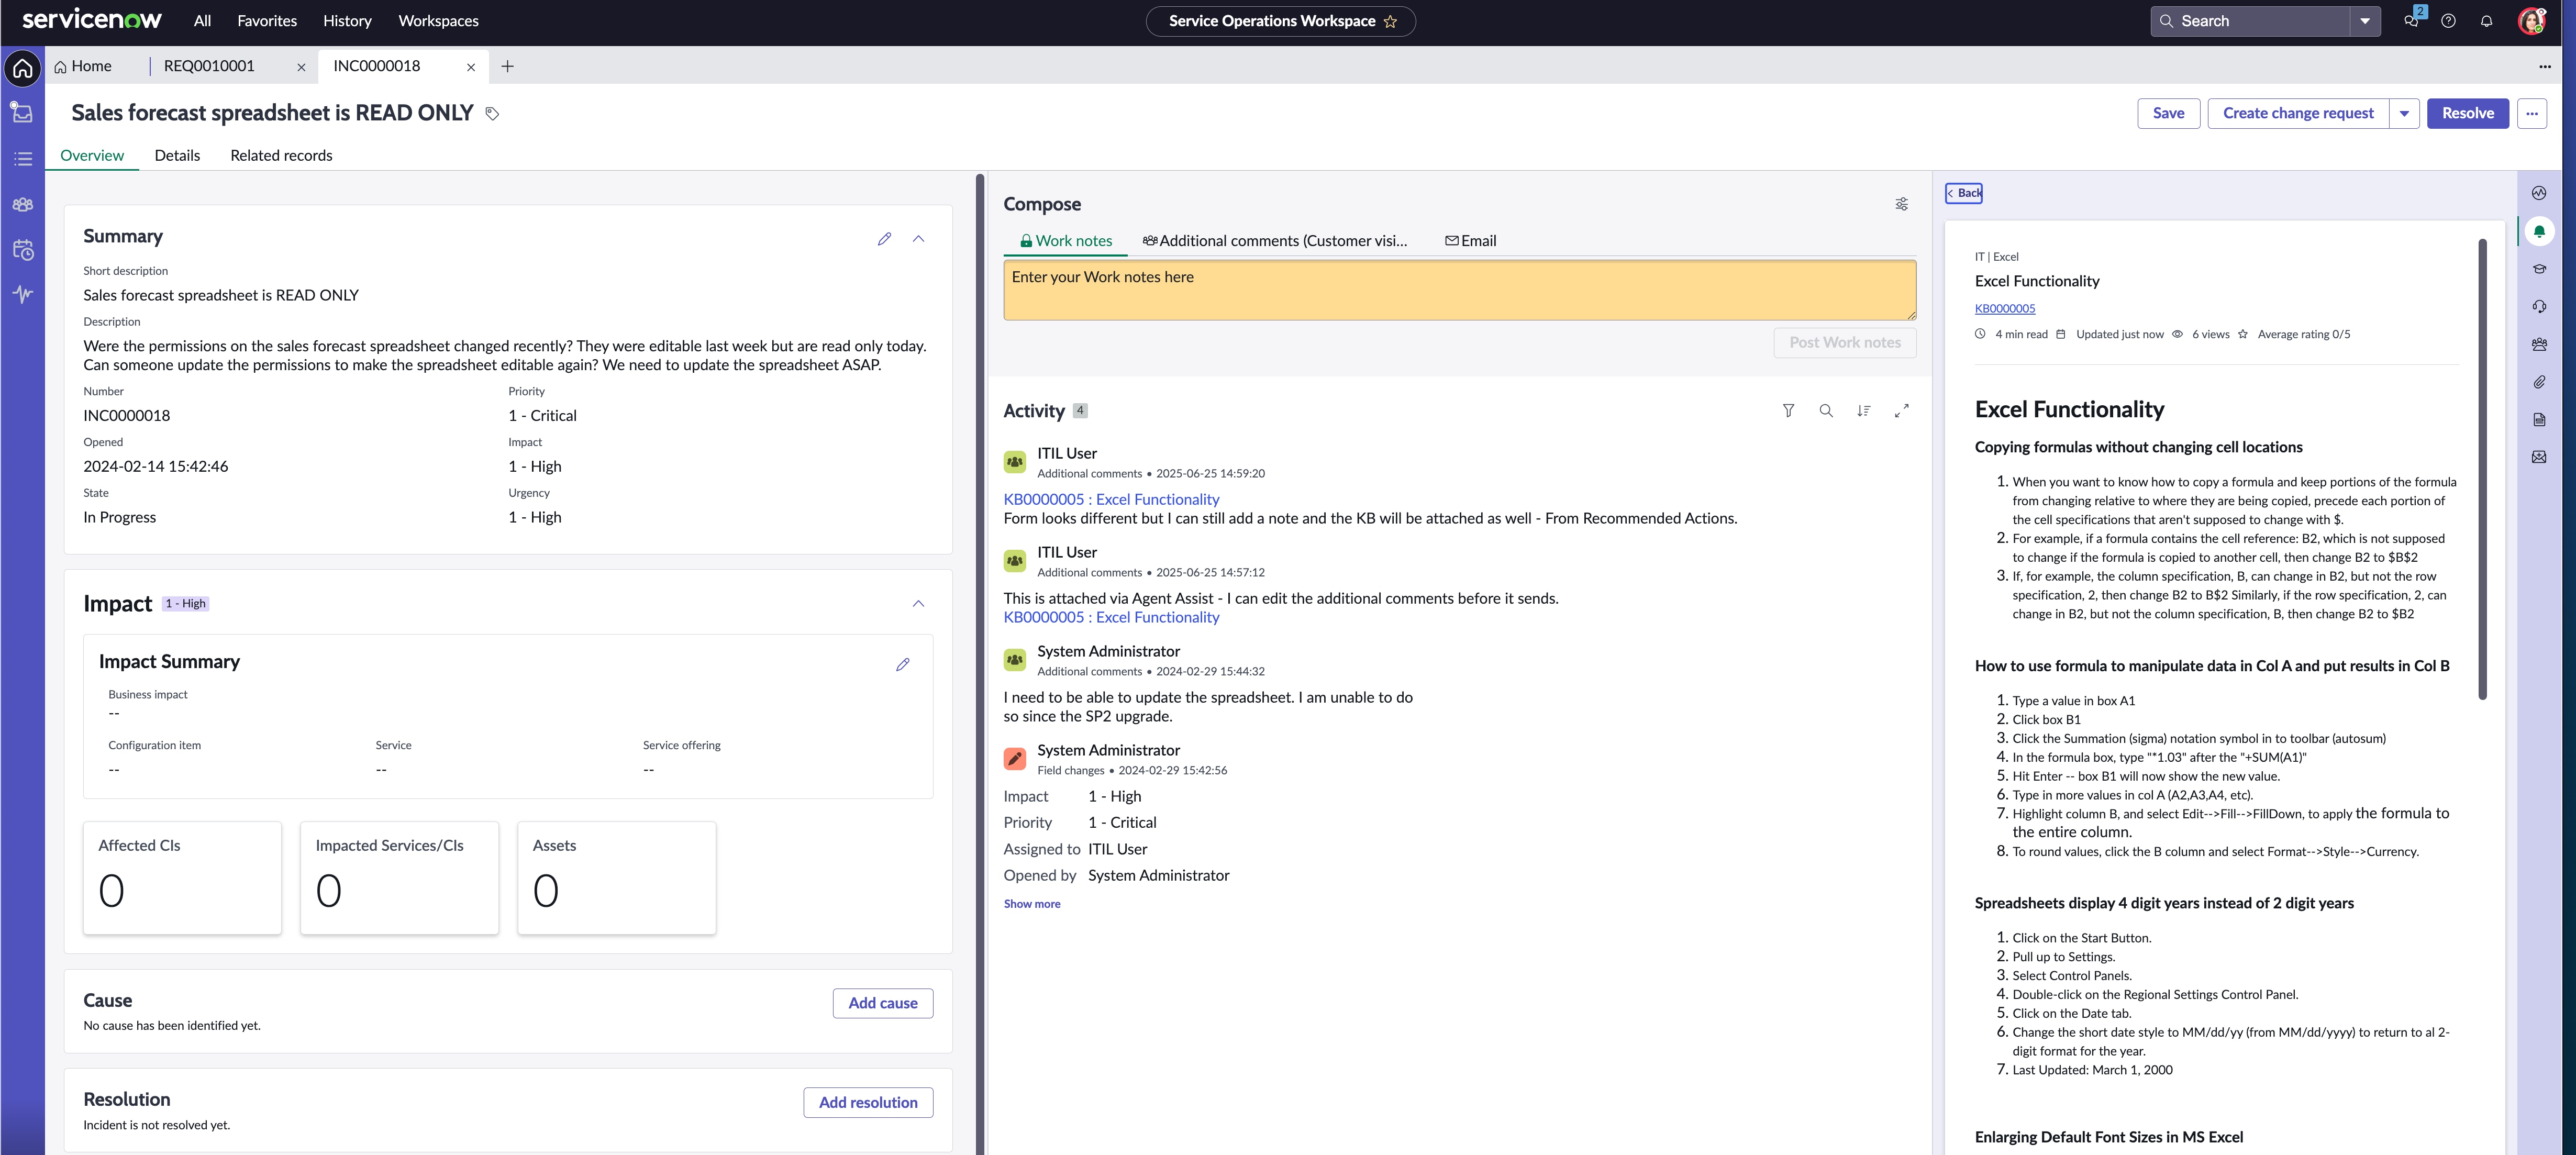Image resolution: width=2576 pixels, height=1155 pixels.
Task: Open the Inbox icon in left sidebar
Action: coord(23,113)
